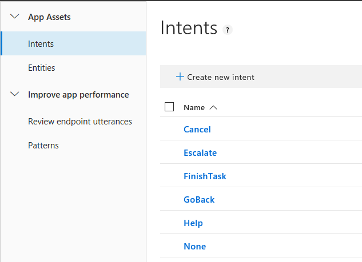Image resolution: width=362 pixels, height=262 pixels.
Task: Click the Improve app performance section title
Action: 78,95
